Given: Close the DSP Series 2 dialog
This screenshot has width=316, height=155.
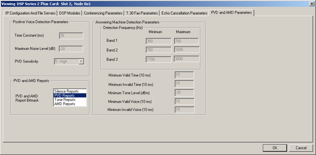Looking at the screenshot, I should (x=311, y=4).
